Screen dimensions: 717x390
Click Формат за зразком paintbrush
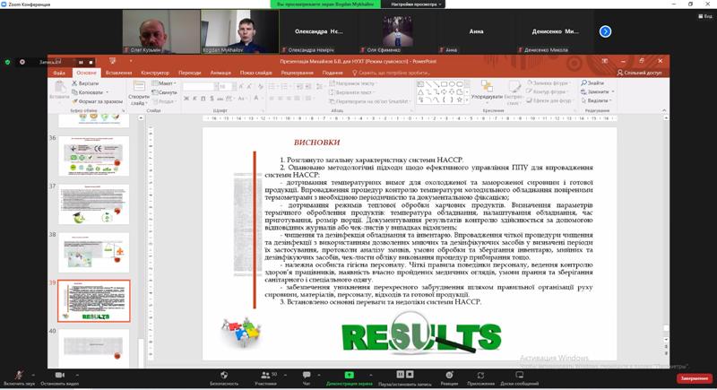click(97, 101)
